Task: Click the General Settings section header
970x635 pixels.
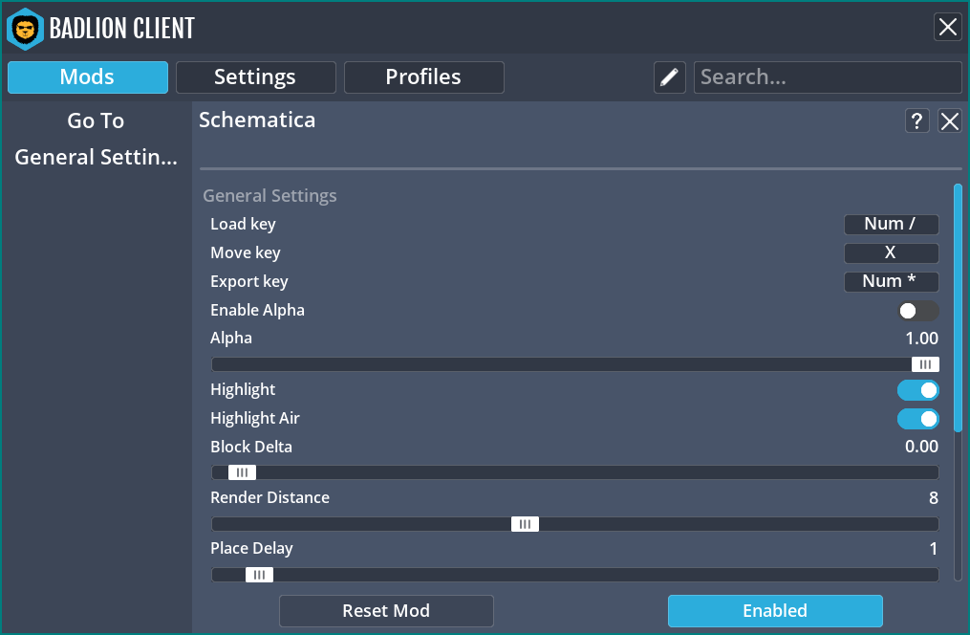Action: point(269,196)
